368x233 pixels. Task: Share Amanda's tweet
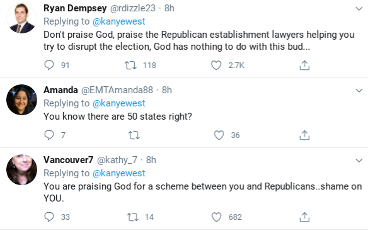304,135
